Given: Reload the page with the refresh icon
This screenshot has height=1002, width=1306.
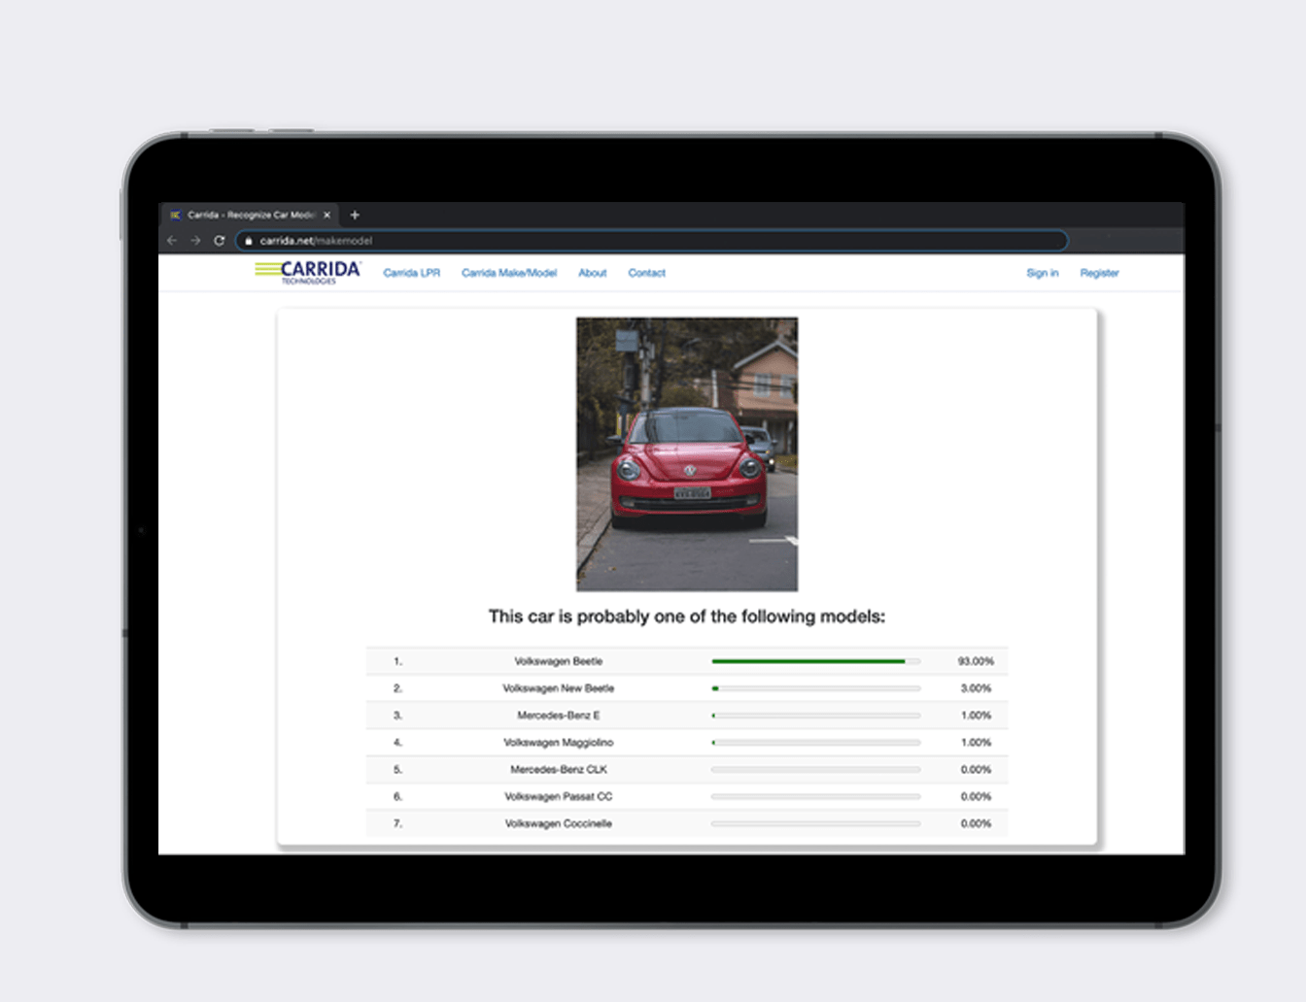Looking at the screenshot, I should pos(220,241).
